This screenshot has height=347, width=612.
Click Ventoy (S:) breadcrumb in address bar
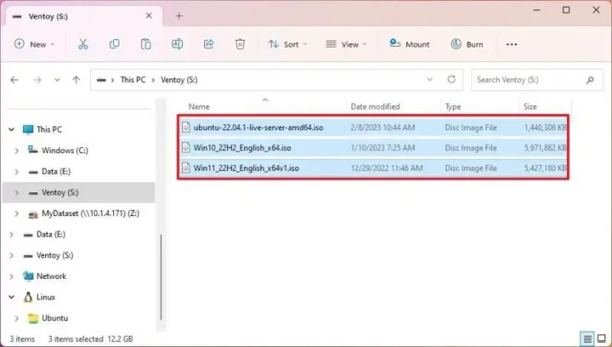click(179, 80)
